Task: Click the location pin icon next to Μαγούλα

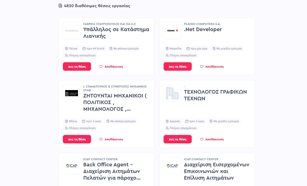Action: coord(167,48)
